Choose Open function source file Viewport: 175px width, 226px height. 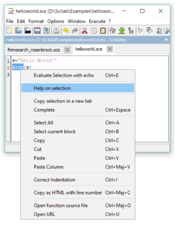78,205
